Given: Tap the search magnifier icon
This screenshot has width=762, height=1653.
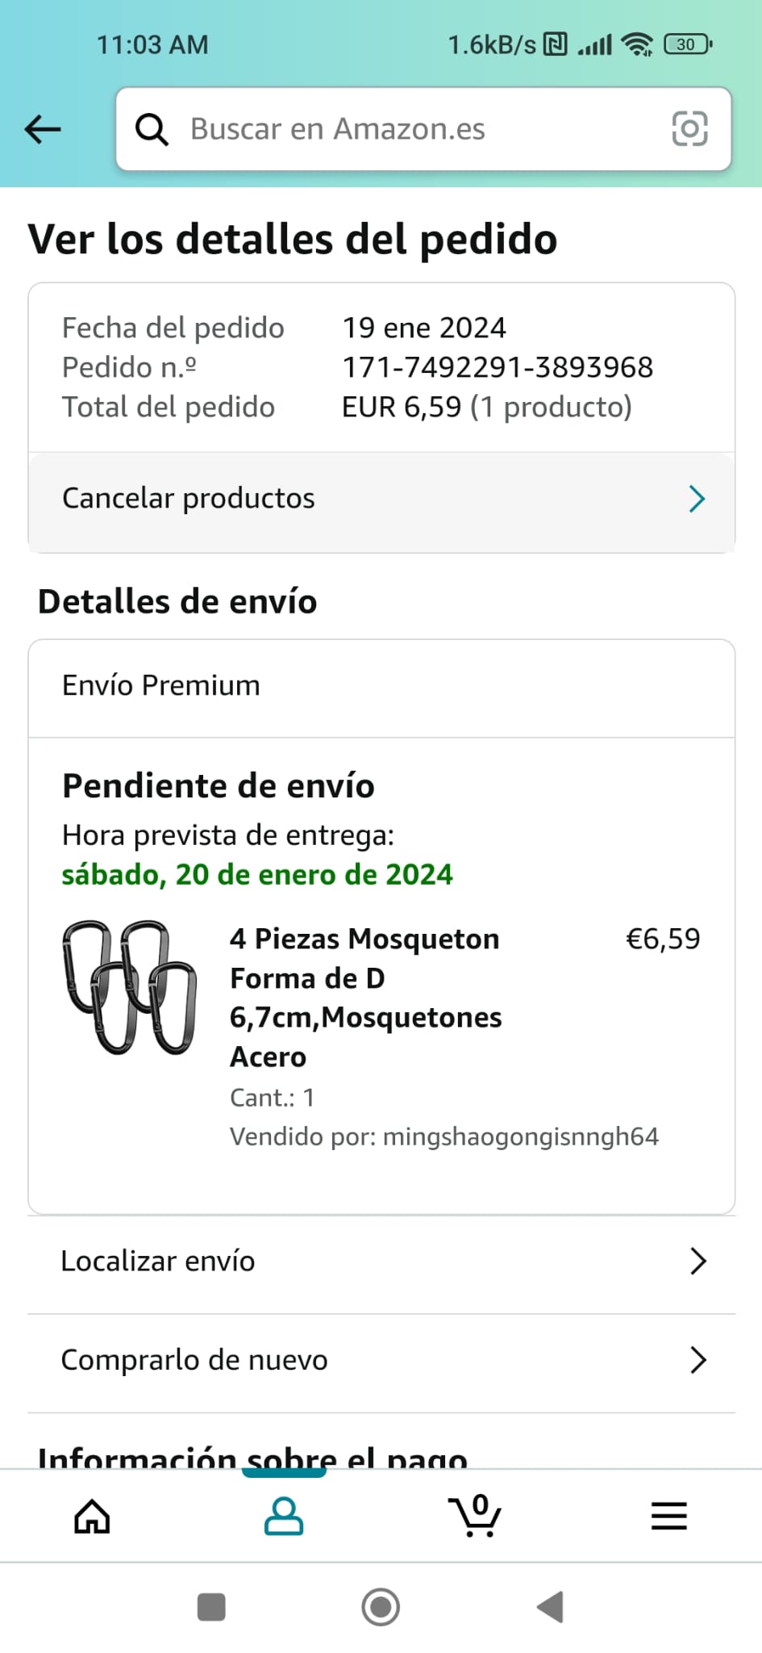Looking at the screenshot, I should click(152, 129).
